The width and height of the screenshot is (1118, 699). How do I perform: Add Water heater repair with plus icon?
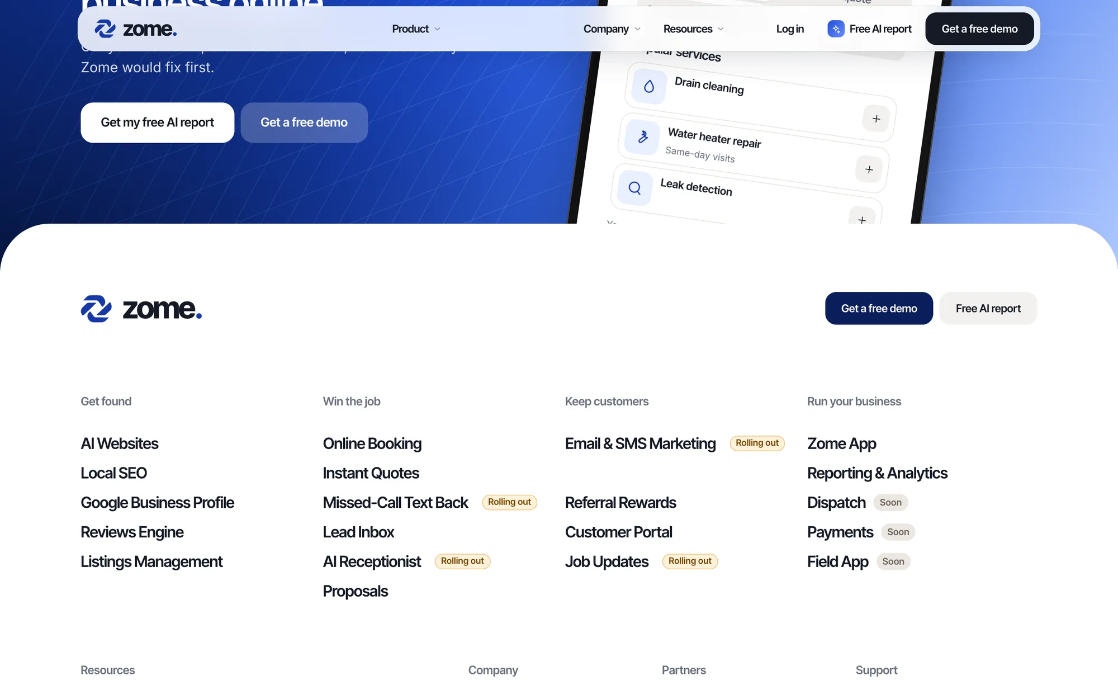(x=869, y=169)
